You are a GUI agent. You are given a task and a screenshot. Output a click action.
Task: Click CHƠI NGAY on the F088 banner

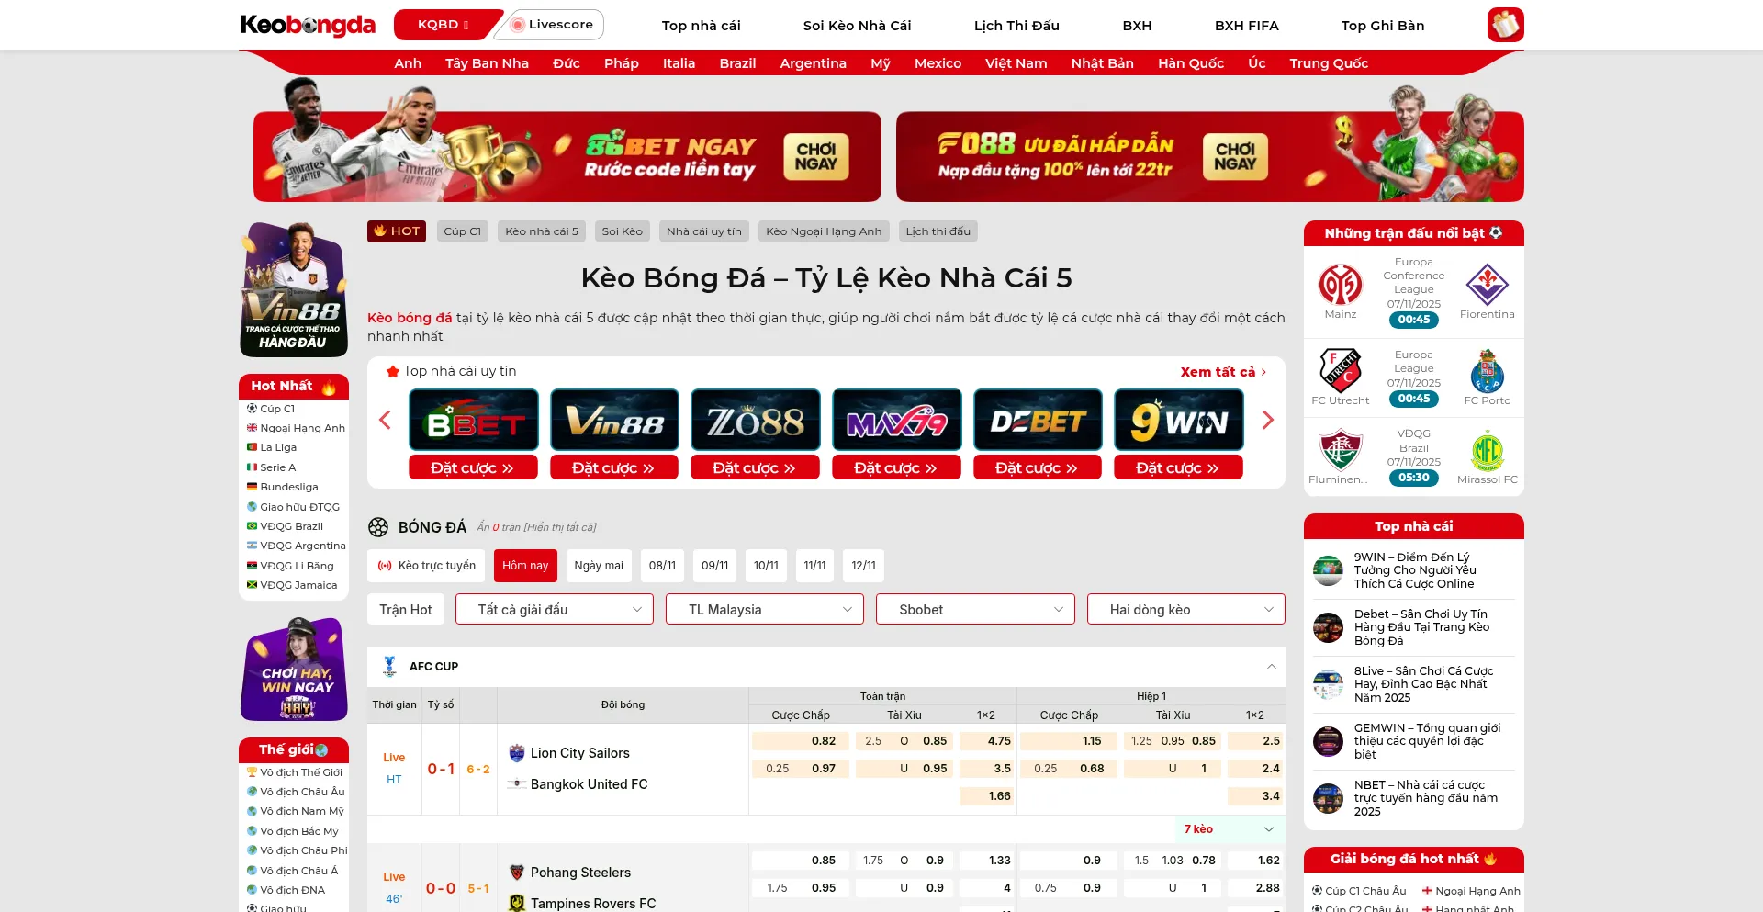point(1235,157)
